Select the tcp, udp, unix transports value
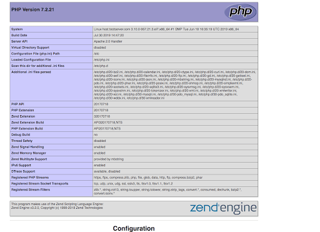The image size is (320, 232). [x=133, y=183]
